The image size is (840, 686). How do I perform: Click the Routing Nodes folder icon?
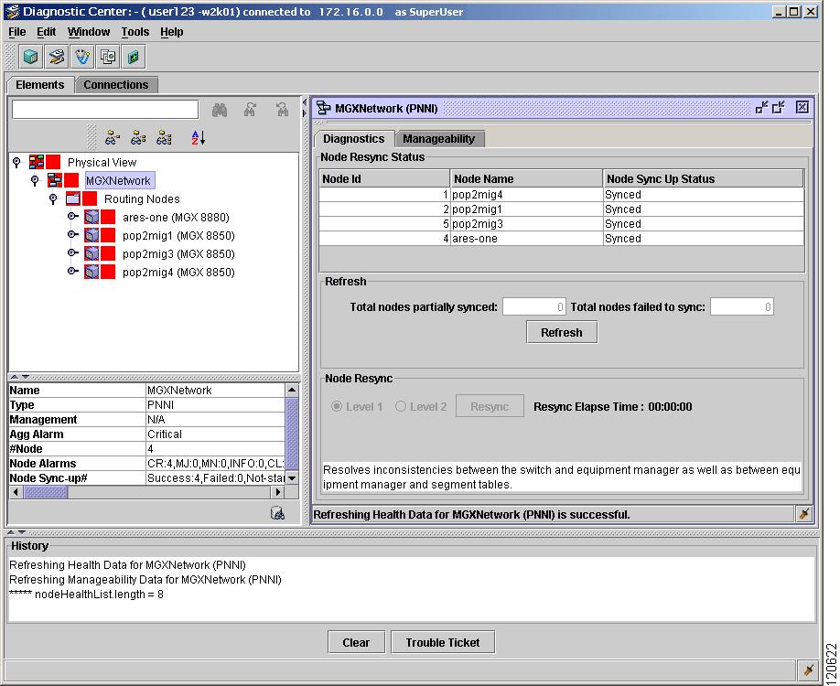click(73, 198)
